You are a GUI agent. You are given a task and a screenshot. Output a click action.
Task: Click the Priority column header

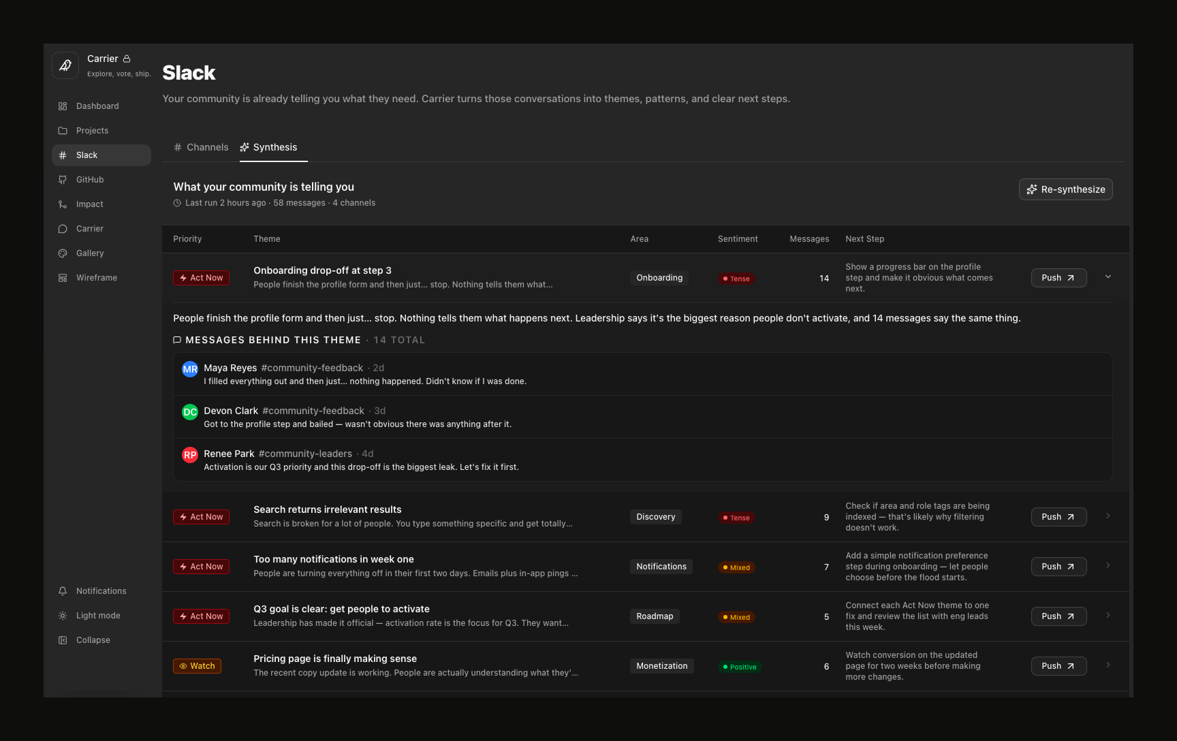(x=187, y=239)
